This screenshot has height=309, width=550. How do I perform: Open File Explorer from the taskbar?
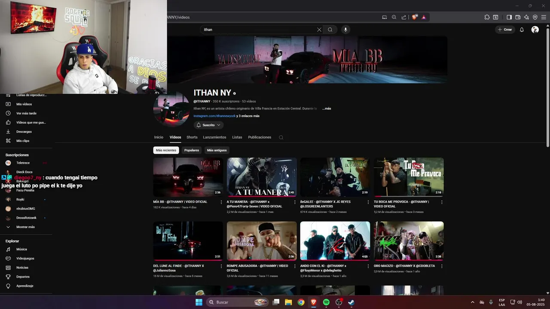288,302
